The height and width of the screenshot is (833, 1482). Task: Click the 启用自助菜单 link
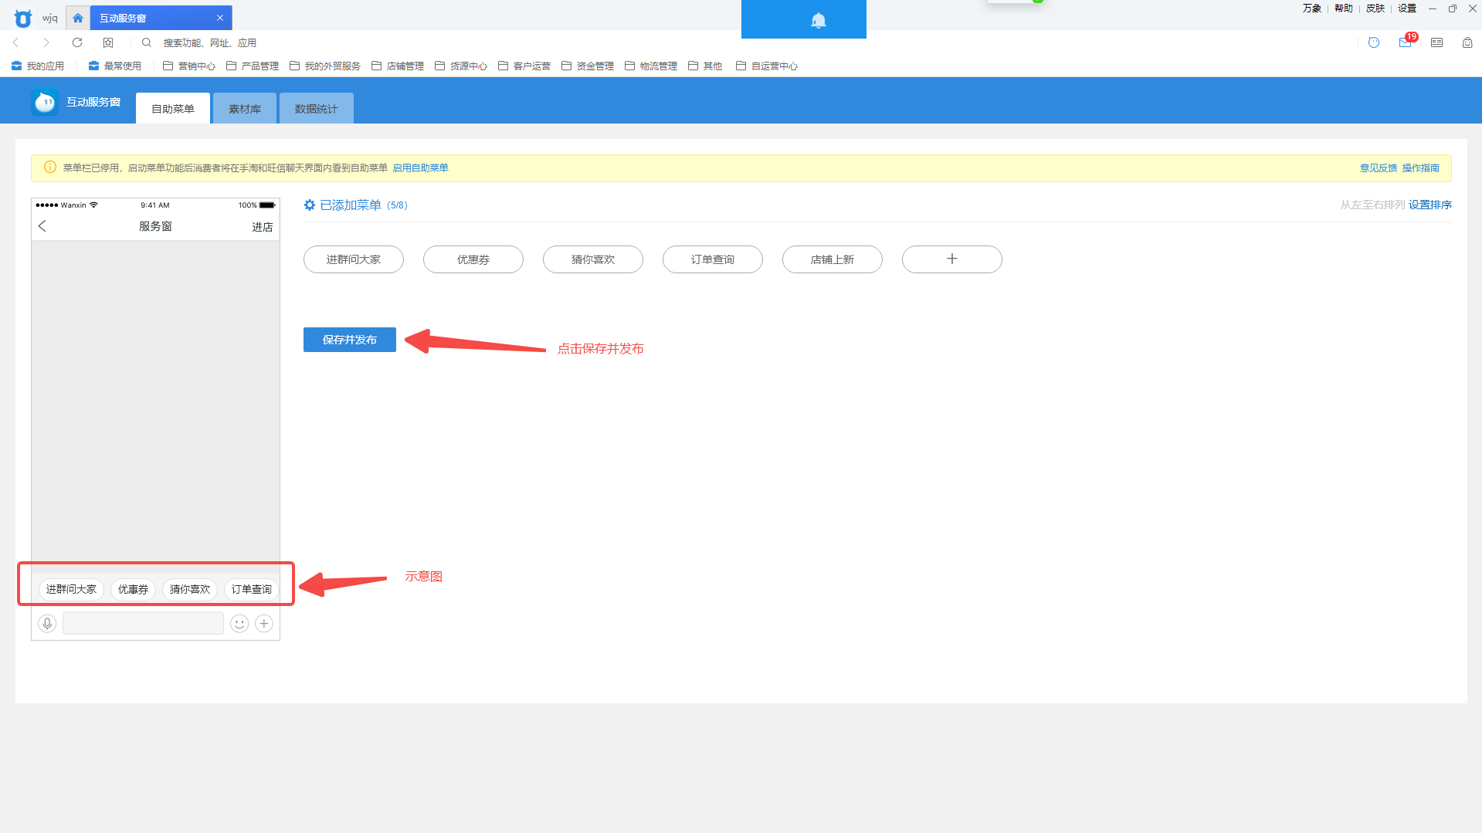tap(420, 168)
